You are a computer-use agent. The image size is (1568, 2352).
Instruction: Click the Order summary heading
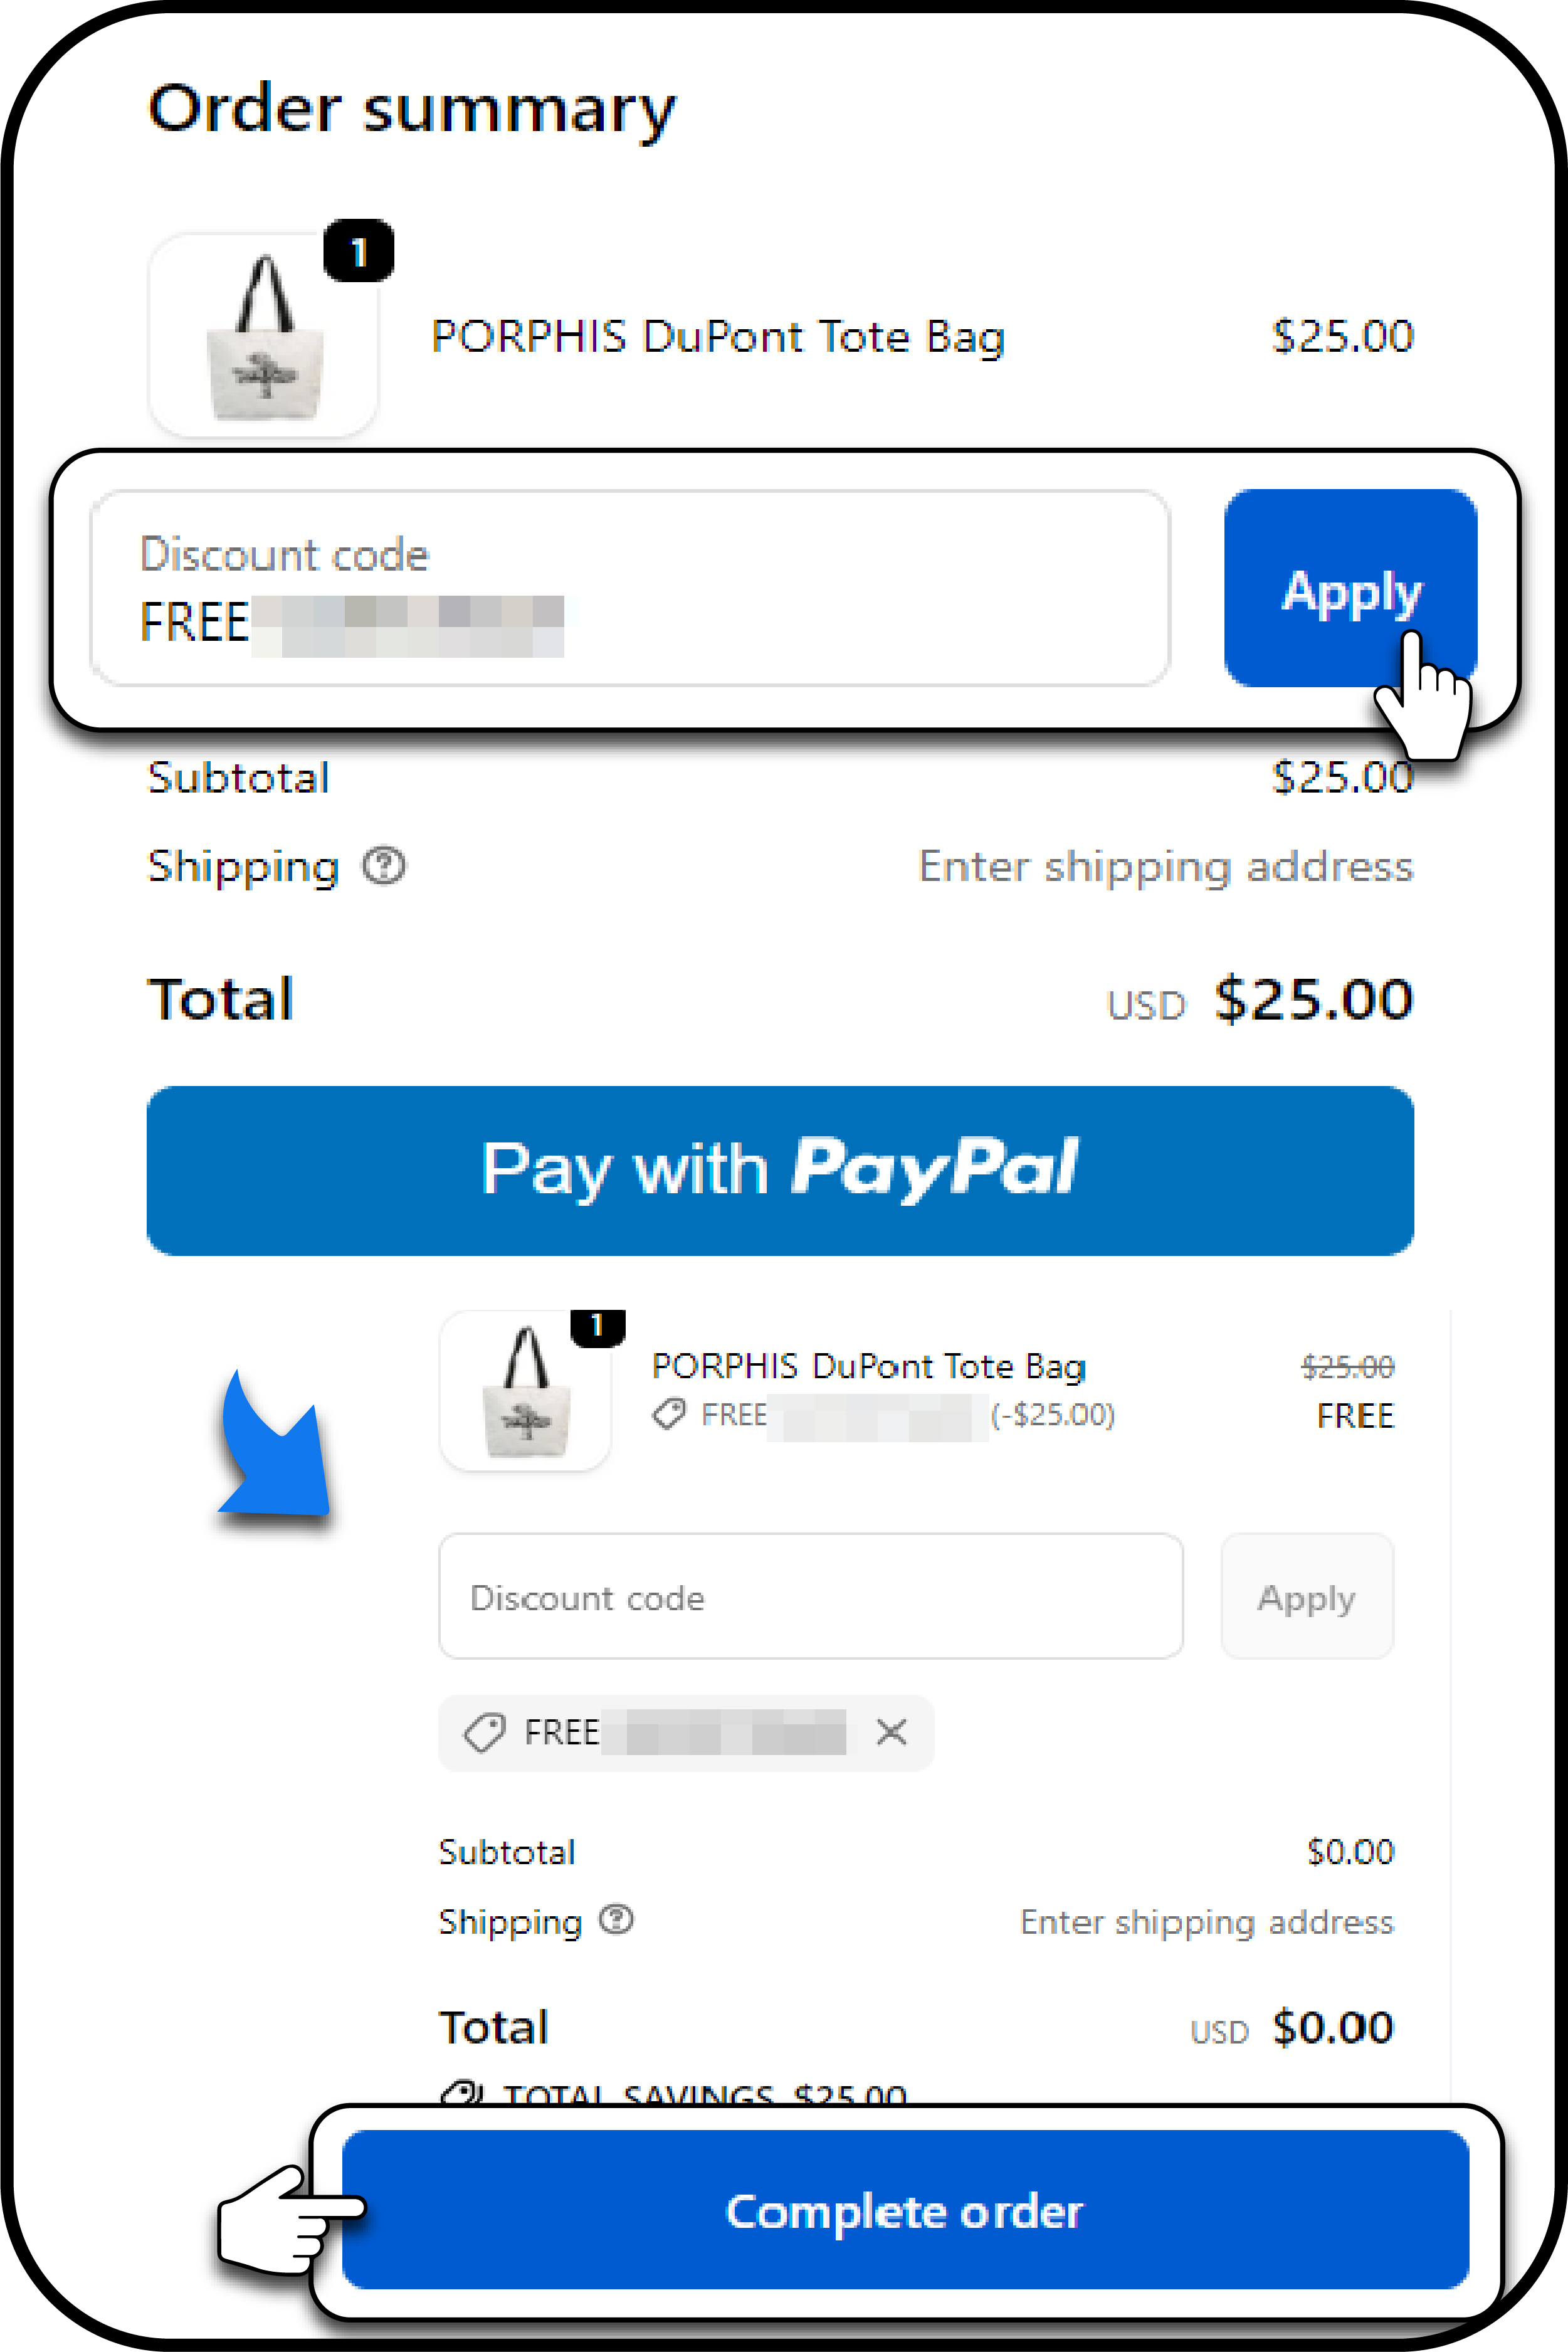(411, 108)
